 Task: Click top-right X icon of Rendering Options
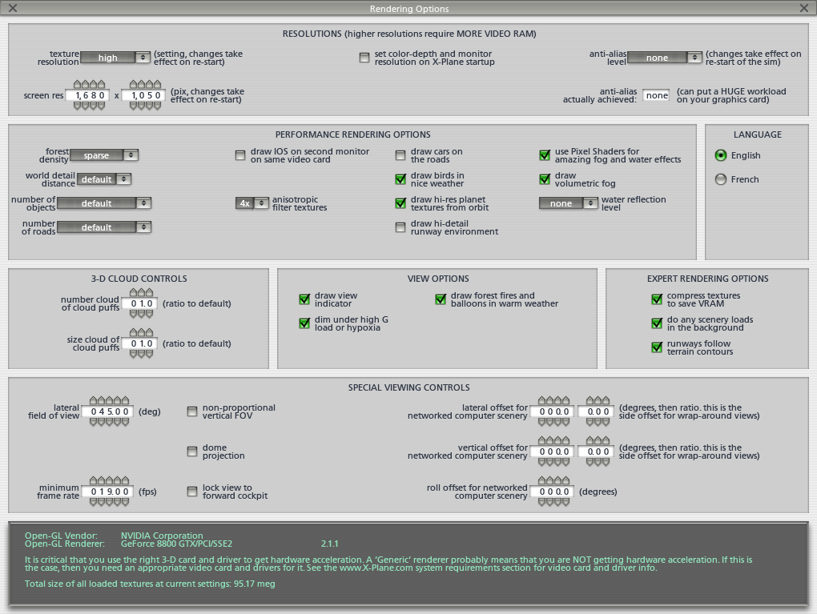[x=804, y=9]
